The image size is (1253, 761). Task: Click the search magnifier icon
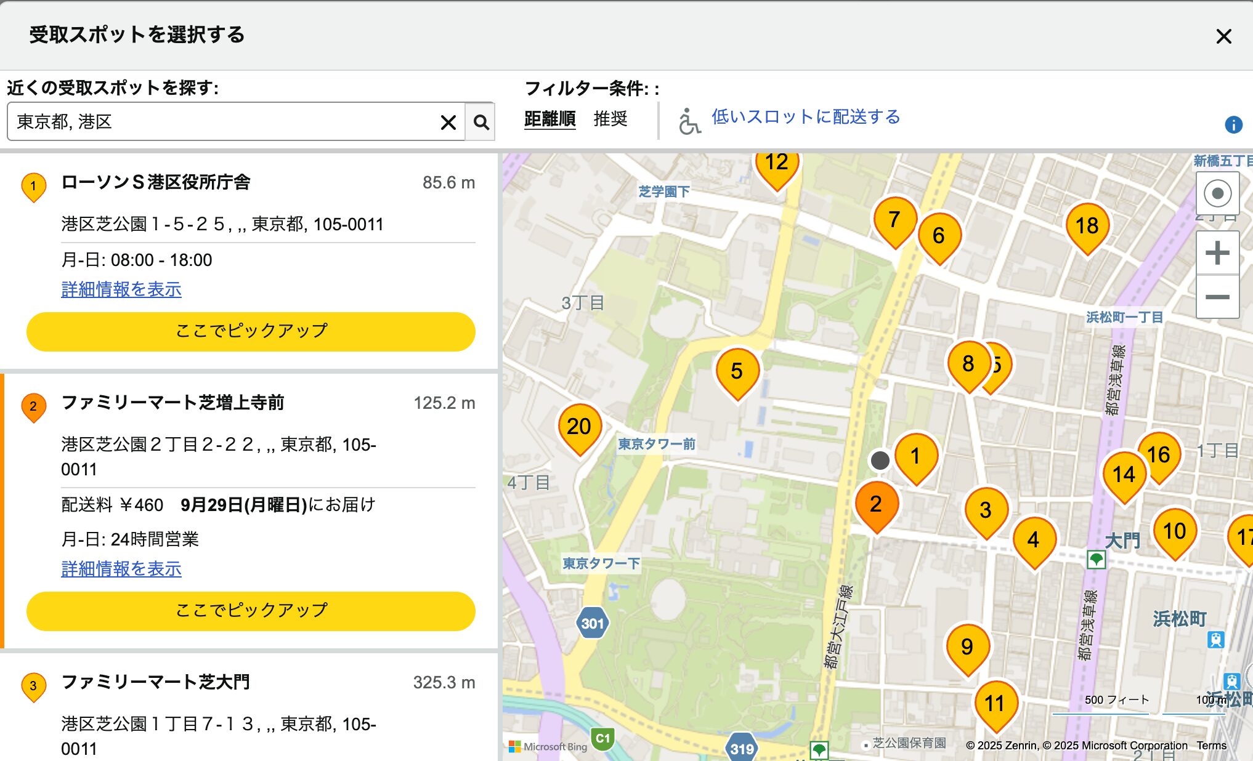click(x=481, y=121)
